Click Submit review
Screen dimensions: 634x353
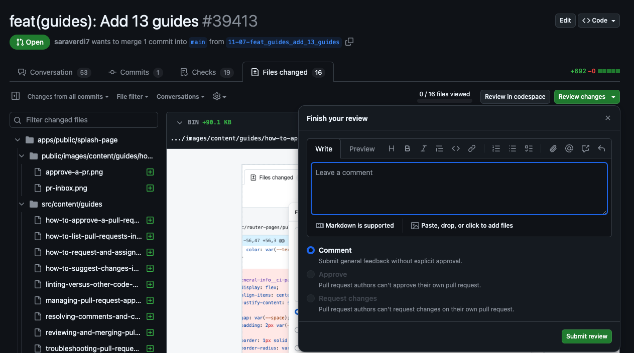(x=586, y=336)
